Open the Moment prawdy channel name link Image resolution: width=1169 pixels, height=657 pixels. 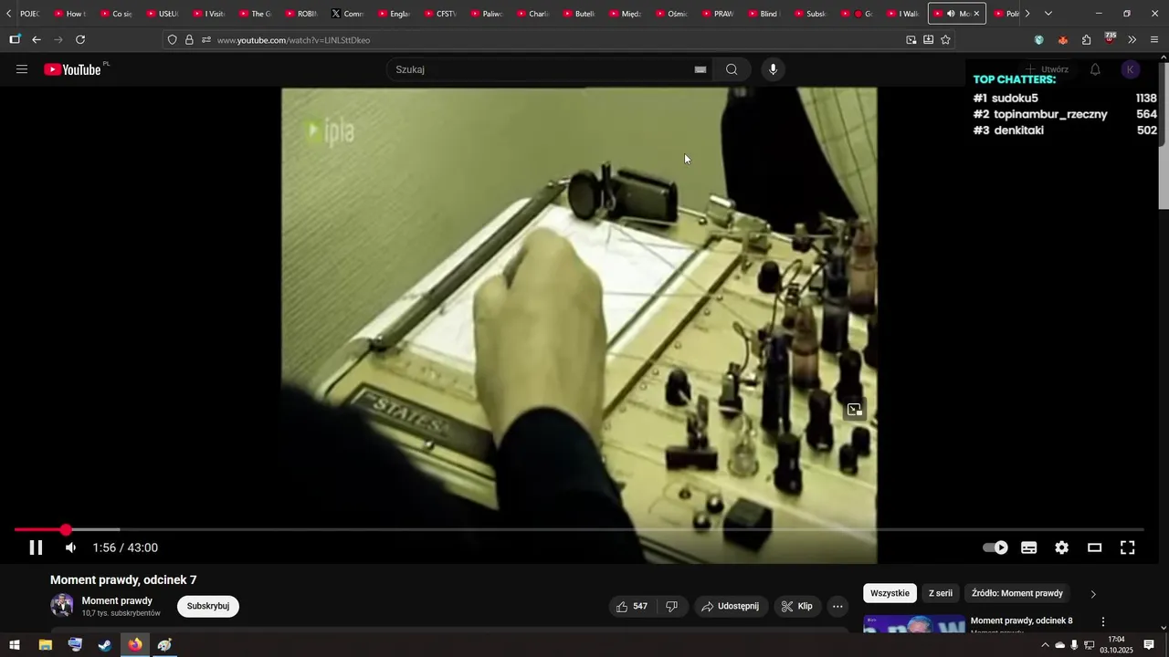tap(117, 600)
